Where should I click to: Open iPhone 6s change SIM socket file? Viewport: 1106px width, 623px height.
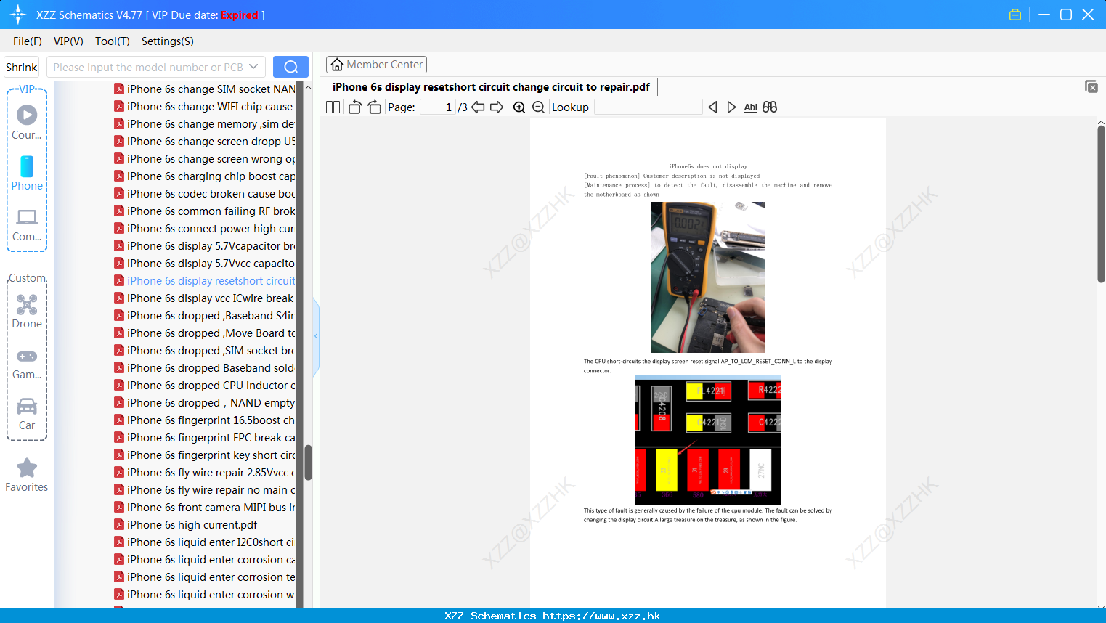click(x=205, y=89)
